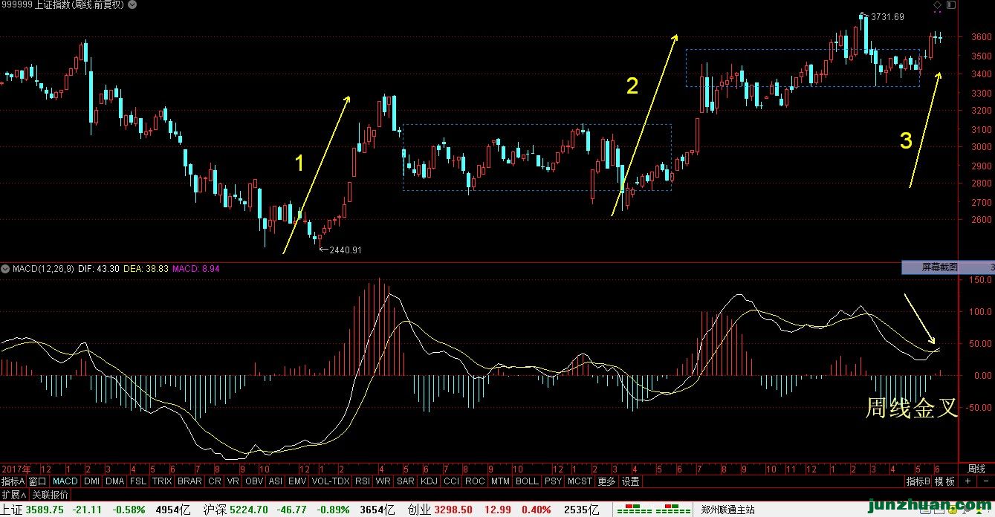Open the 模板 template button
995x517 pixels.
tap(944, 481)
